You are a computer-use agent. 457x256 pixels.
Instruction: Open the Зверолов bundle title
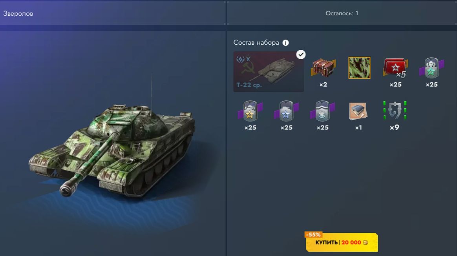click(18, 13)
